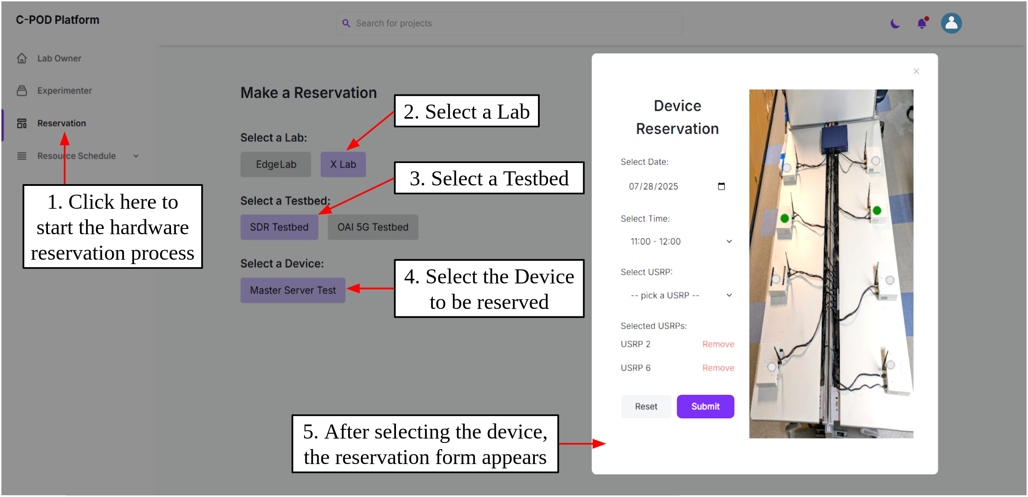
Task: Click the Search for projects field
Action: pos(510,23)
